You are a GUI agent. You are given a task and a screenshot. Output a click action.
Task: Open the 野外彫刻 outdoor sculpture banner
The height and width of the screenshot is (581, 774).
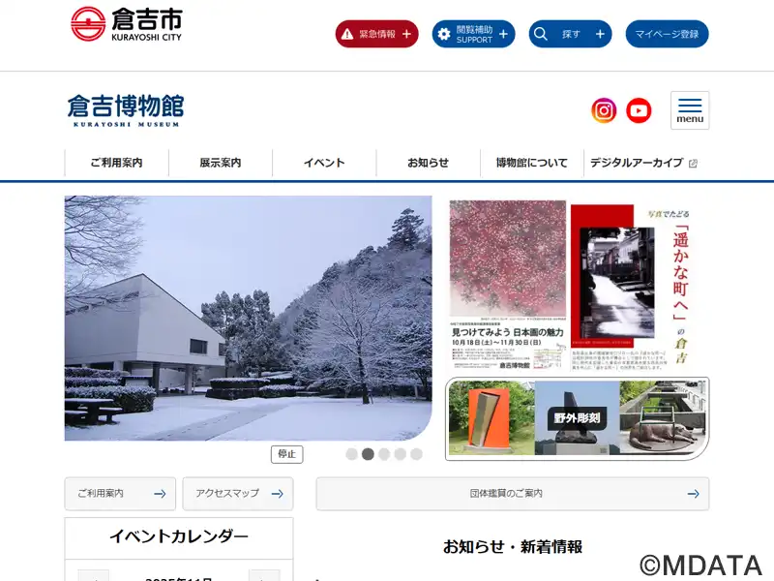click(577, 418)
